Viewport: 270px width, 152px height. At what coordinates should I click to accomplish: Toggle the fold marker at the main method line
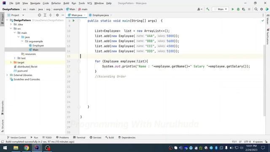click(x=79, y=21)
